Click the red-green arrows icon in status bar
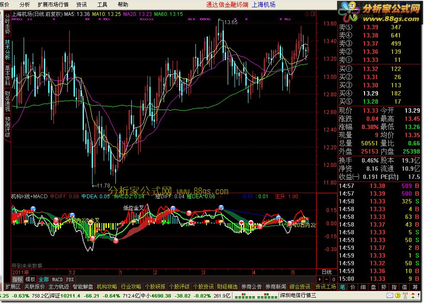The width and height of the screenshot is (424, 304). tap(413, 296)
